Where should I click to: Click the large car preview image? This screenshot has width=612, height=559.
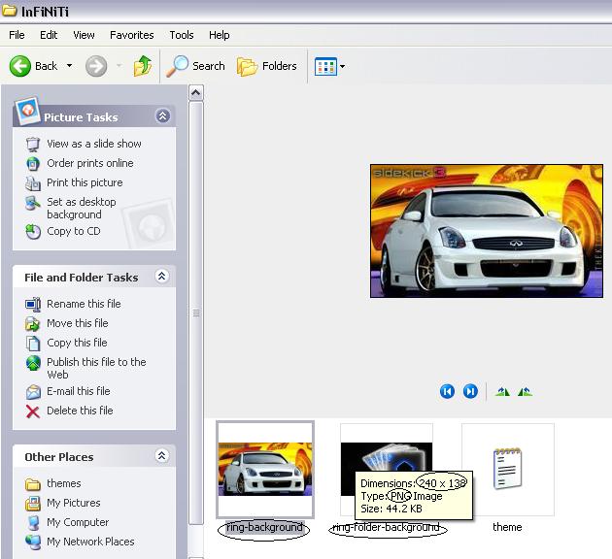tap(487, 231)
